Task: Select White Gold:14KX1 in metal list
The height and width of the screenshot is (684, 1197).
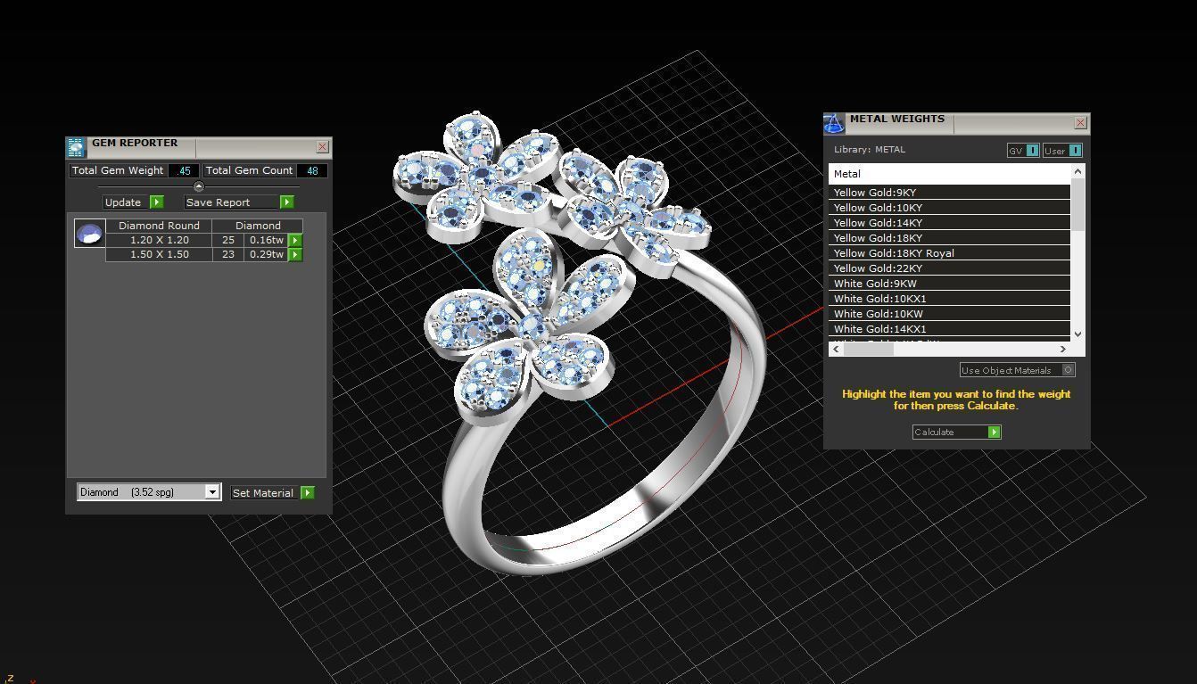Action: pyautogui.click(x=949, y=329)
